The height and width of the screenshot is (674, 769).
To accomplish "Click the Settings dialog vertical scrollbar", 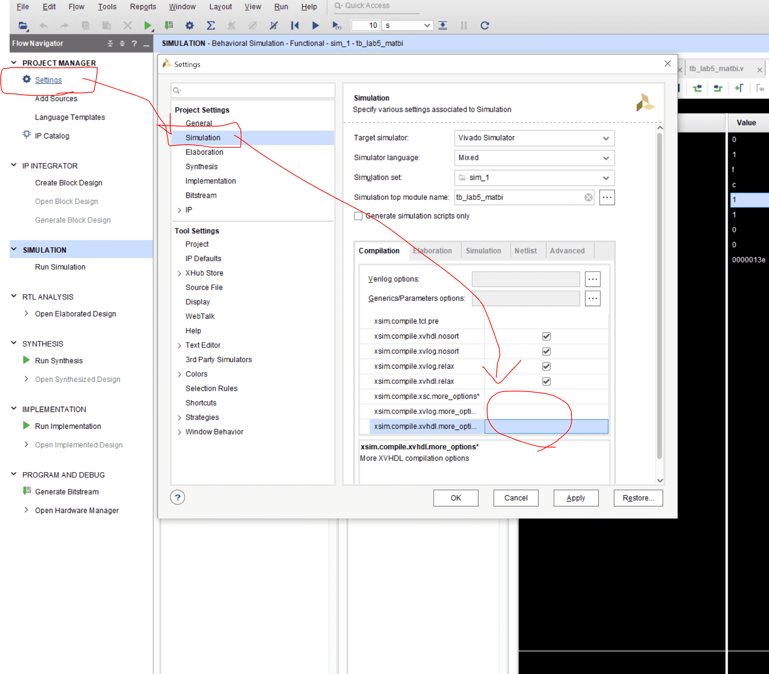I will pos(660,297).
